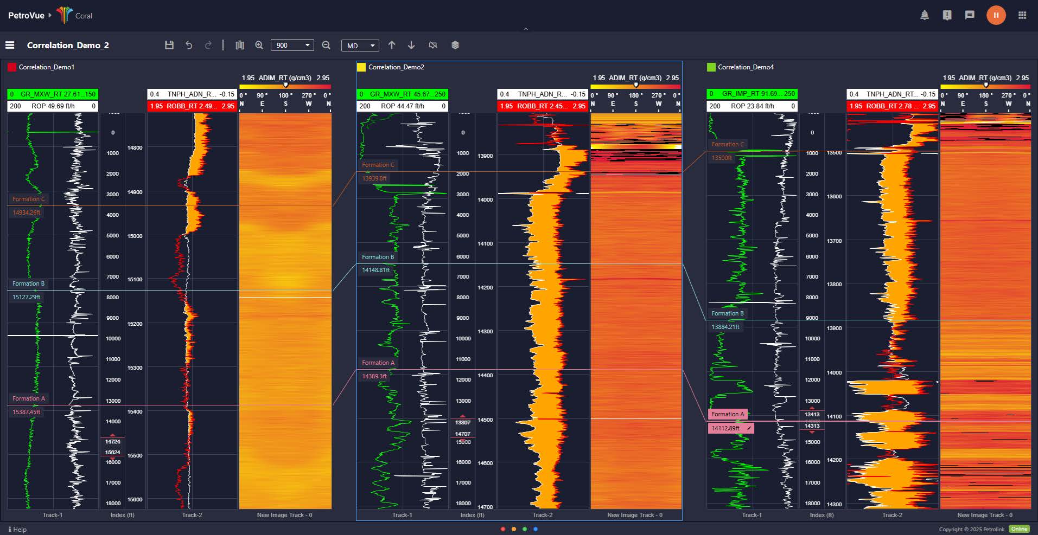1038x535 pixels.
Task: Click the zoom out magnifier icon
Action: (x=326, y=45)
